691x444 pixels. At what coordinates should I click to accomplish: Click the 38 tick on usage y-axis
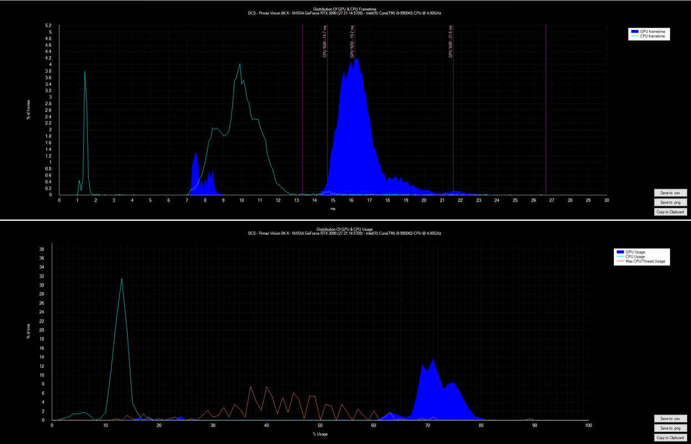(42, 249)
